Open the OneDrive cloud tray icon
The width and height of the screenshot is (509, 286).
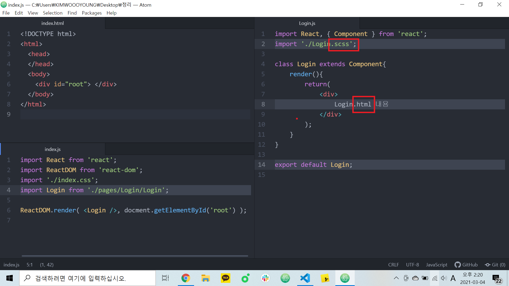(415, 278)
